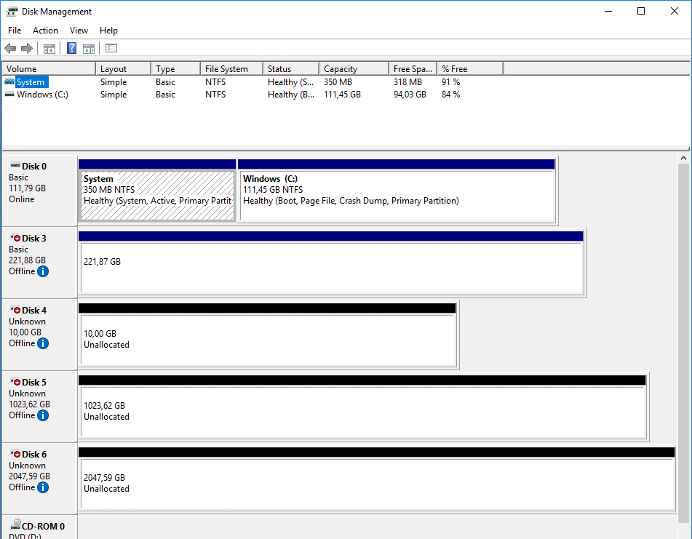Viewport: 692px width, 539px height.
Task: Toggle the Show/Hide Action Pane toolbar icon
Action: [x=89, y=49]
